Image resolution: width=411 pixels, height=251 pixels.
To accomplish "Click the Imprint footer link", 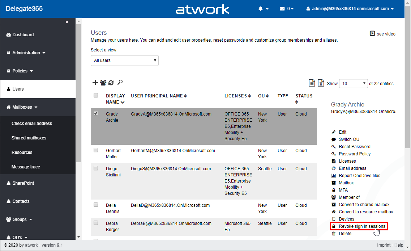I will pos(384,245).
